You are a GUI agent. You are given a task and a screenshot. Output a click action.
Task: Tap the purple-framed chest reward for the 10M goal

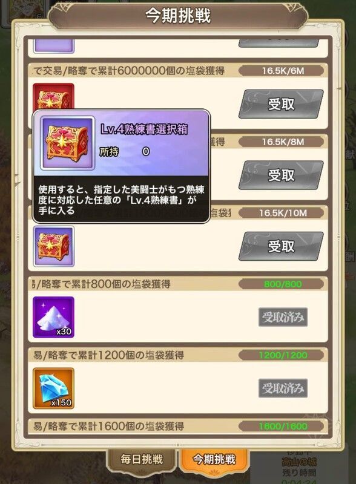[53, 246]
